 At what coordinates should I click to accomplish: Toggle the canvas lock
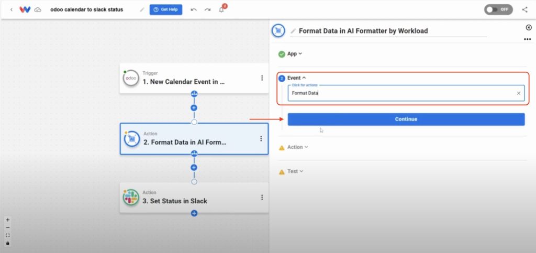pyautogui.click(x=8, y=243)
